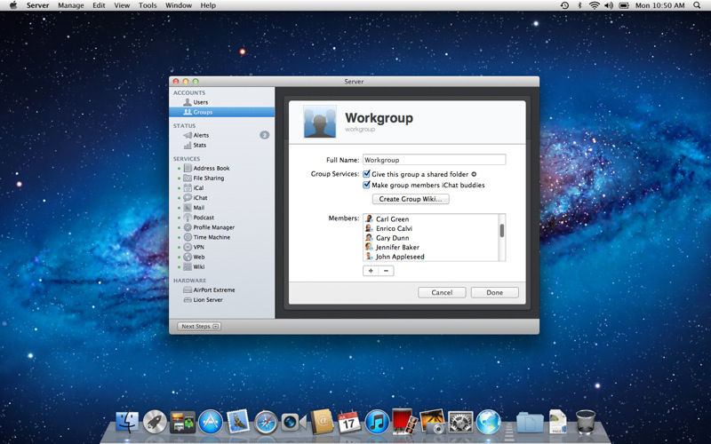Add a member with the plus button
This screenshot has width=711, height=444.
(371, 271)
